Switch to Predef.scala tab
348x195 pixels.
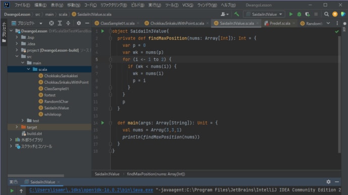(x=279, y=23)
